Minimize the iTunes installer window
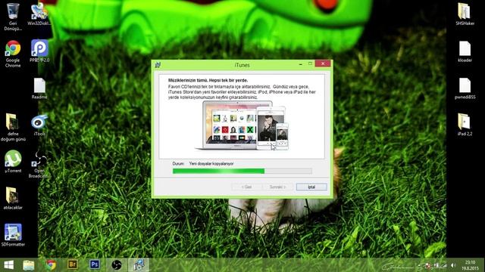Screen dimensions: 485x272 (x=301, y=64)
